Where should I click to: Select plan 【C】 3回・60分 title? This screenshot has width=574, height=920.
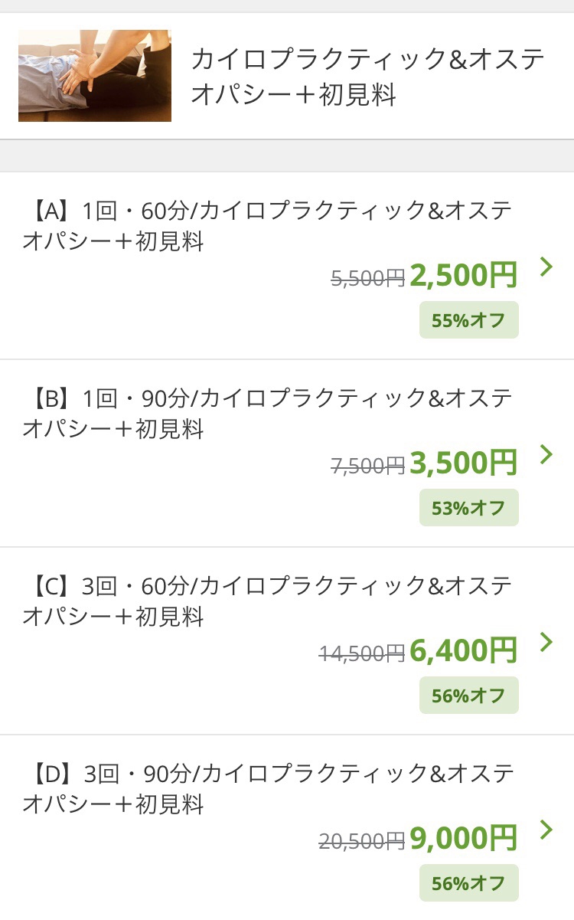[x=267, y=601]
